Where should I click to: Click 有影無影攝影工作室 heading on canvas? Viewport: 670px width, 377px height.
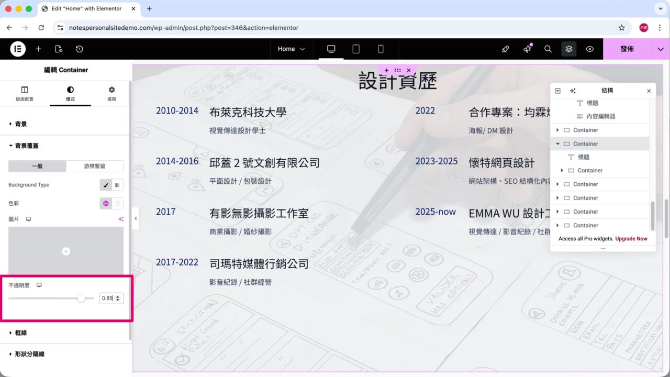coord(259,214)
